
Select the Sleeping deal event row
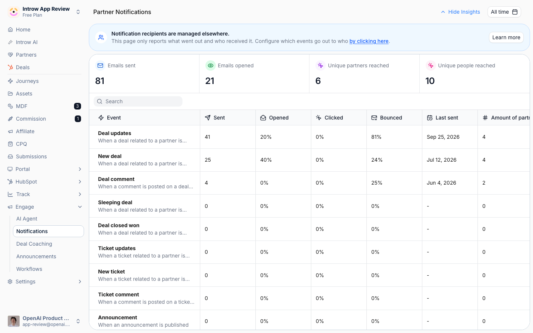[309, 206]
